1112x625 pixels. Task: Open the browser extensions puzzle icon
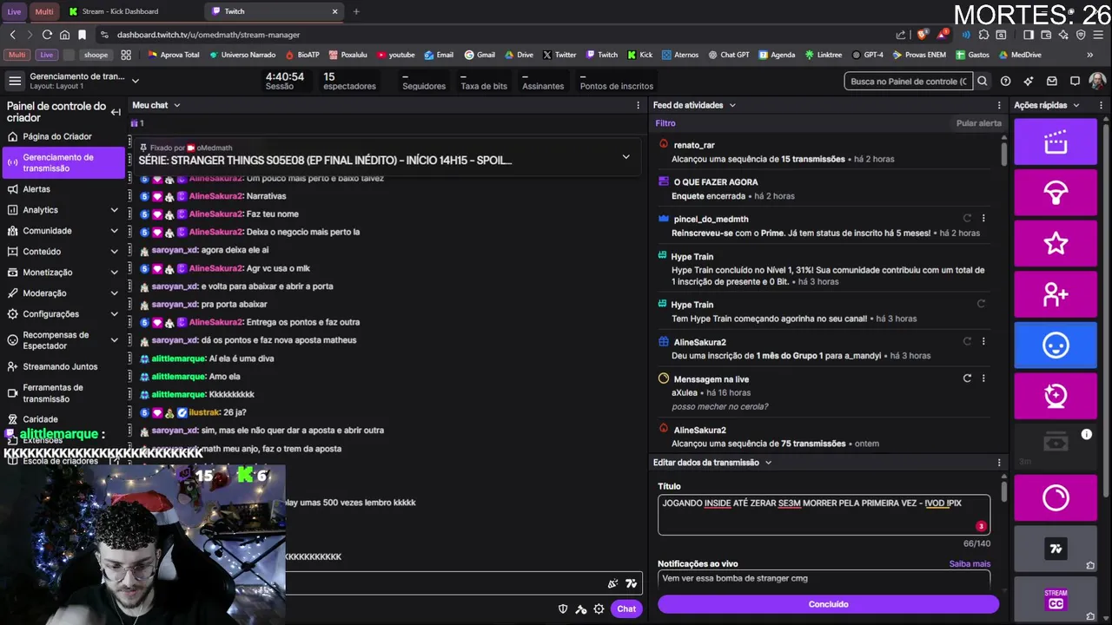coord(983,35)
